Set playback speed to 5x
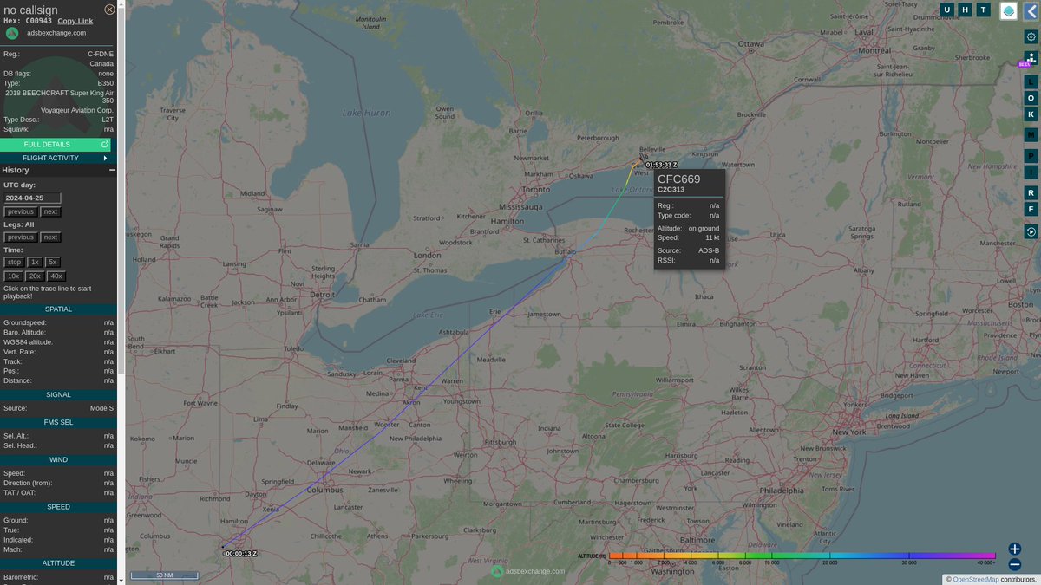1041x585 pixels. pyautogui.click(x=53, y=262)
